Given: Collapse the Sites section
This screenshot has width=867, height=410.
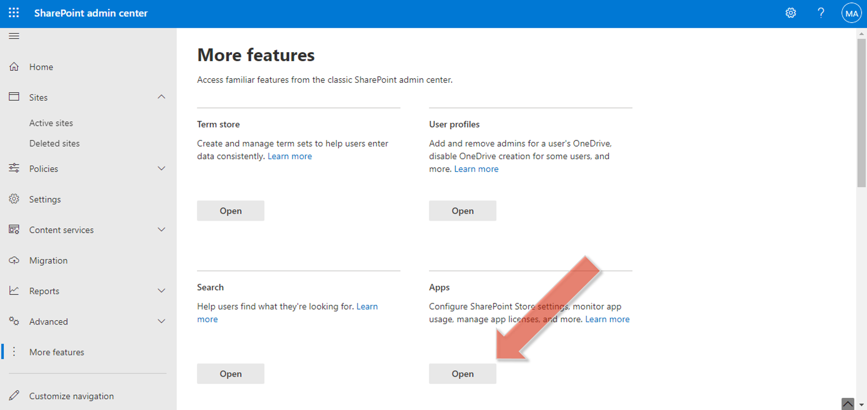Looking at the screenshot, I should click(x=161, y=97).
